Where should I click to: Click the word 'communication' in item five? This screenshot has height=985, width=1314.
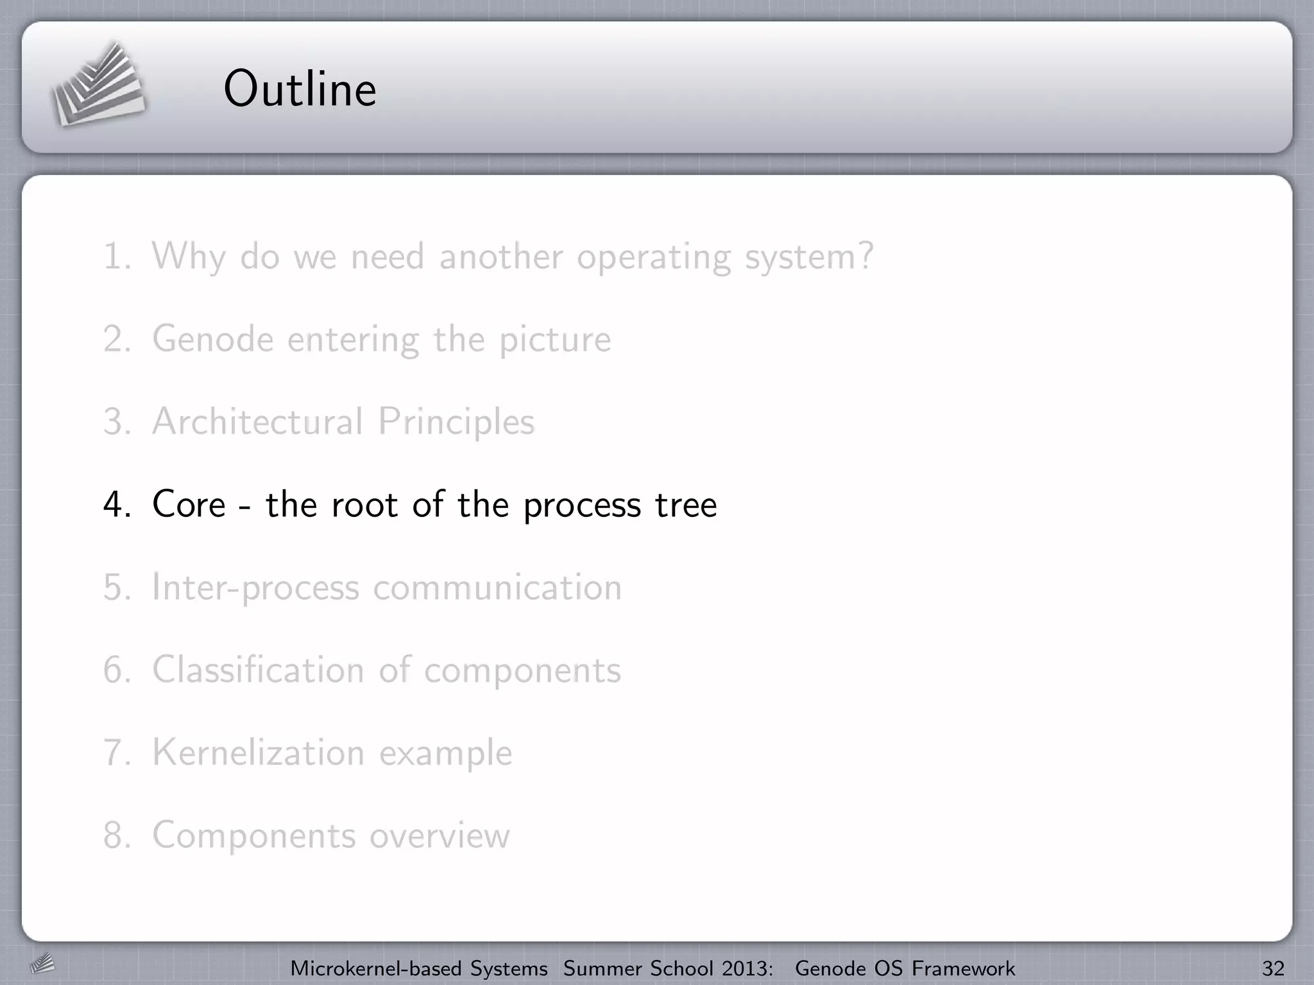[x=497, y=587]
